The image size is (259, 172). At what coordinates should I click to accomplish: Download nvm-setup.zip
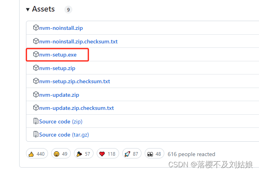point(57,68)
